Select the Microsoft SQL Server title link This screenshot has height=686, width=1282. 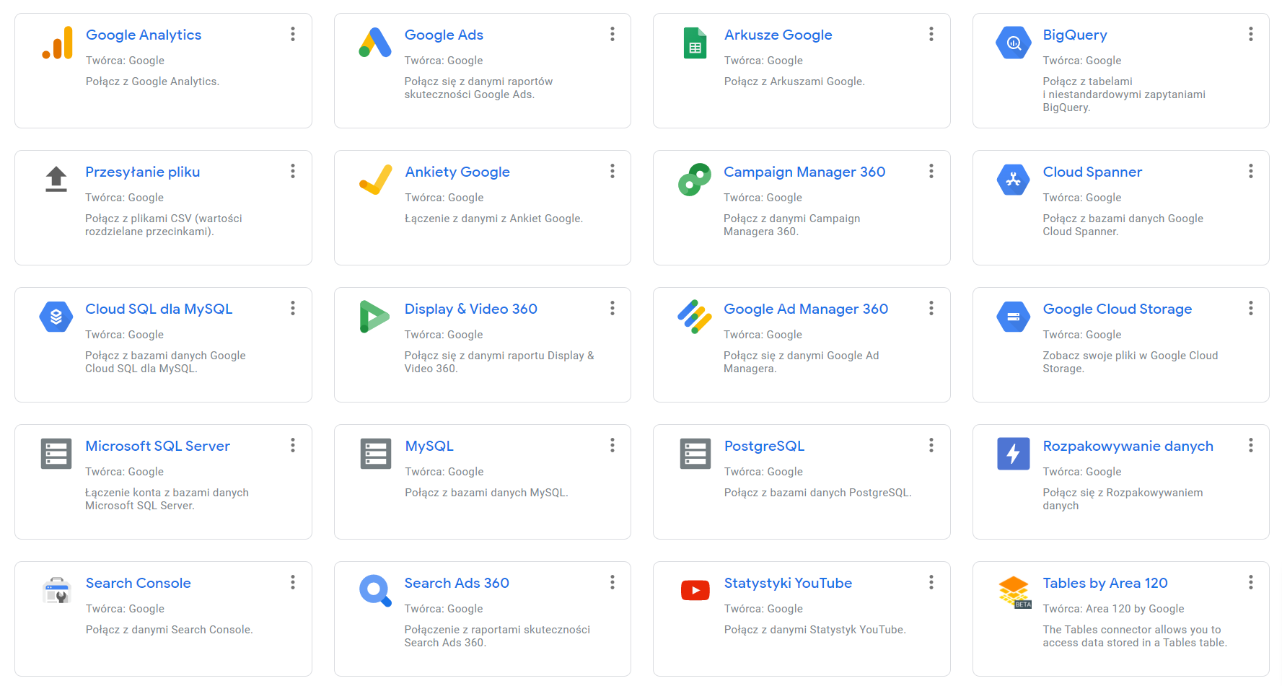click(157, 446)
